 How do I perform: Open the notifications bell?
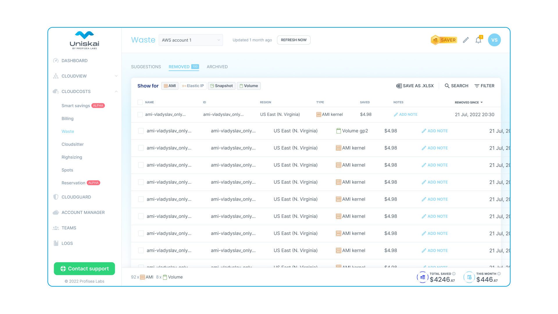tap(478, 40)
